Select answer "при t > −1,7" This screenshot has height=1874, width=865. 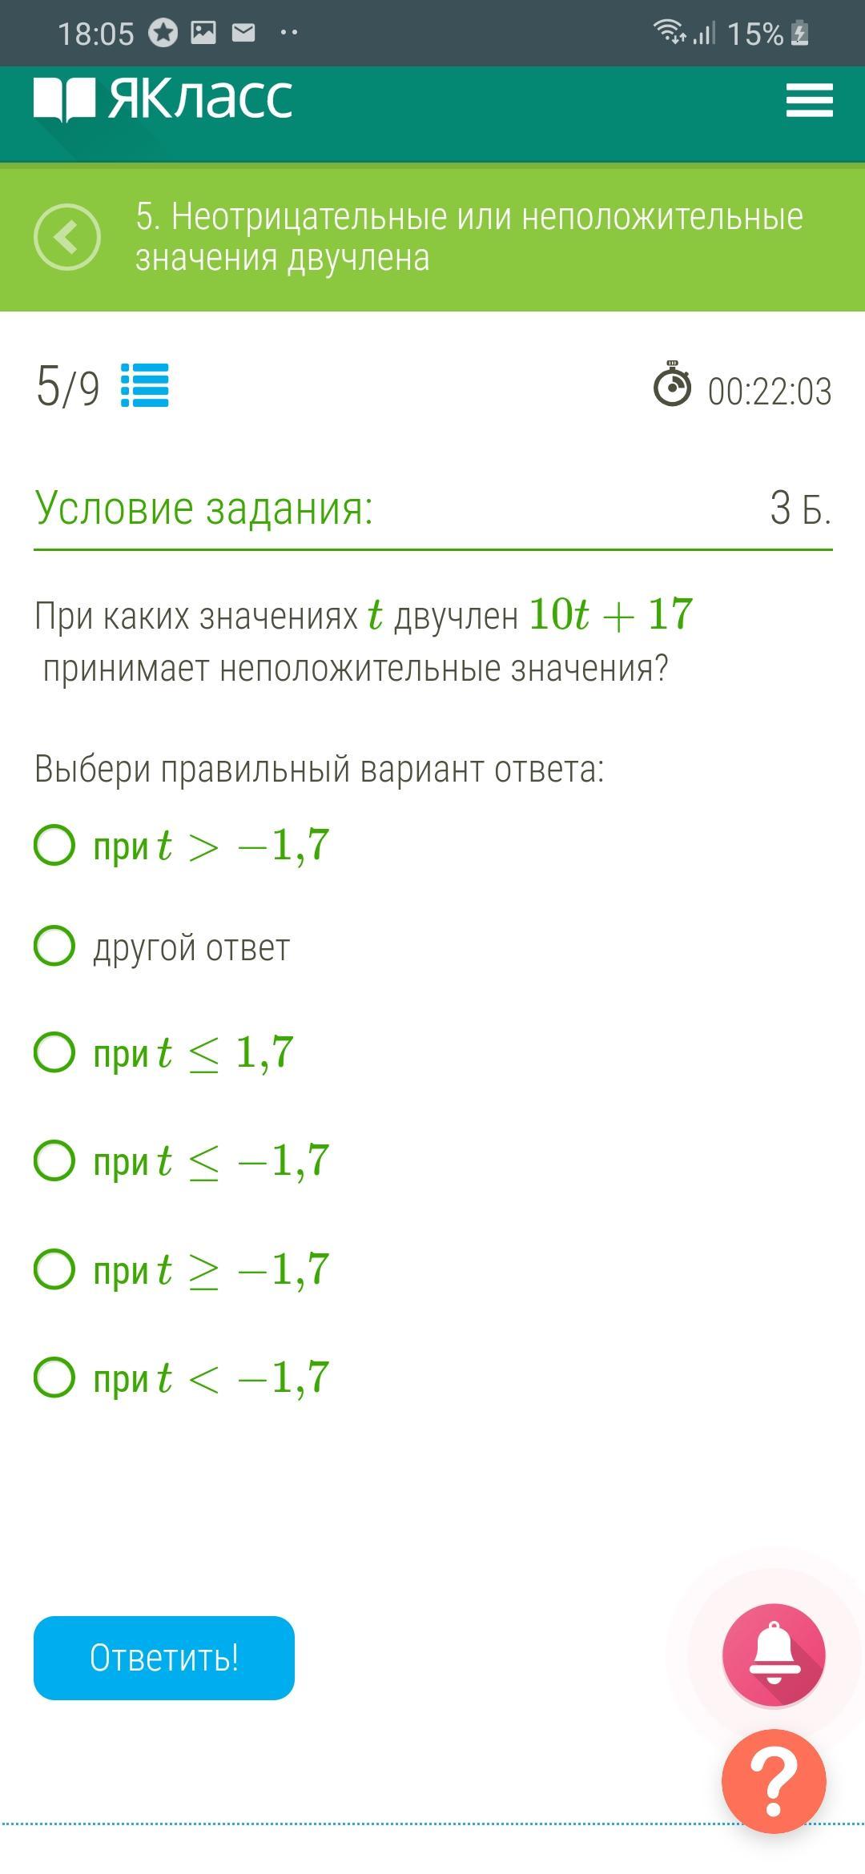click(54, 845)
